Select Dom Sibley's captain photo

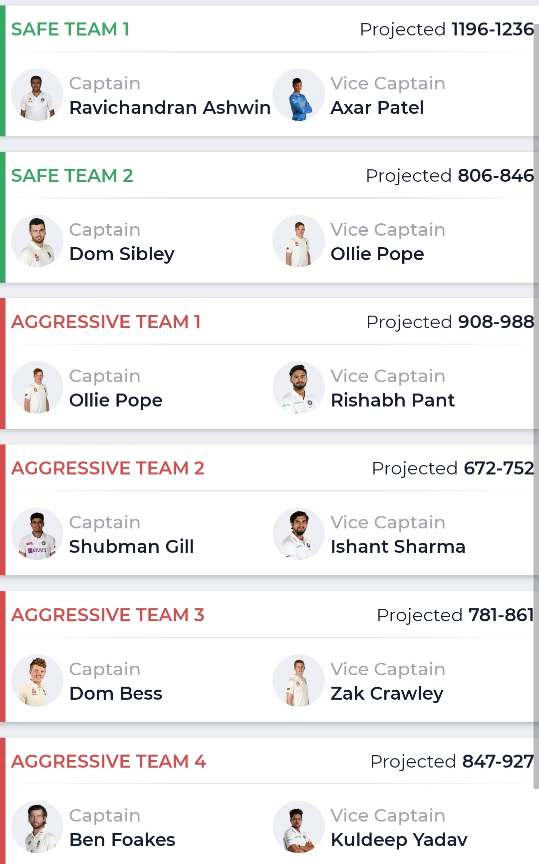tap(37, 241)
